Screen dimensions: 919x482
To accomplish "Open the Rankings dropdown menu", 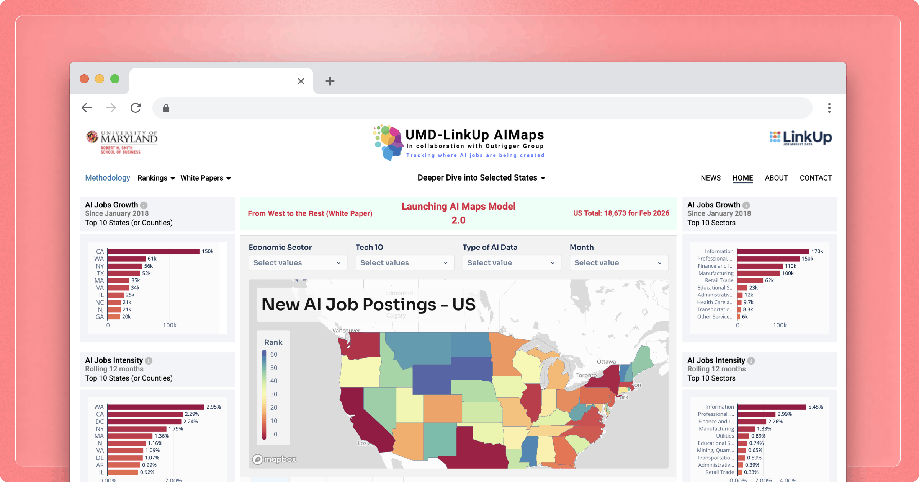I will click(x=156, y=178).
